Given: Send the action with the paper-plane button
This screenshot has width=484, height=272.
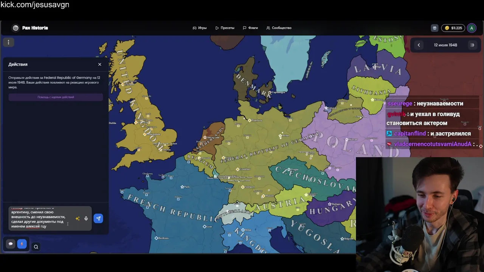Looking at the screenshot, I should click(x=98, y=218).
